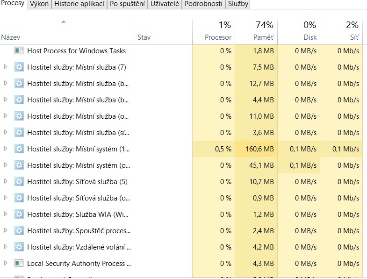Expand the Síťová služba (5) group

[6, 182]
